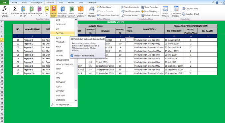Collapse the Date & Time function menu
Viewport: 225px width, 123px height.
(x=54, y=11)
